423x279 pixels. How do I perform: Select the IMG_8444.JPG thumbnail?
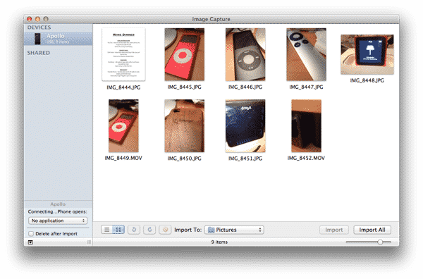[x=123, y=54]
